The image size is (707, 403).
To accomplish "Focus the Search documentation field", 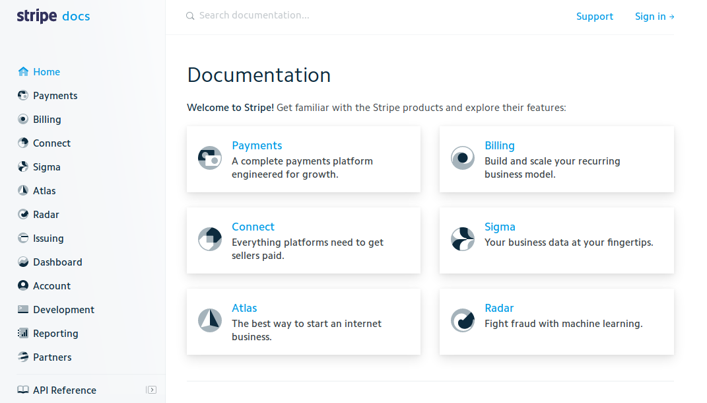I will tap(254, 15).
